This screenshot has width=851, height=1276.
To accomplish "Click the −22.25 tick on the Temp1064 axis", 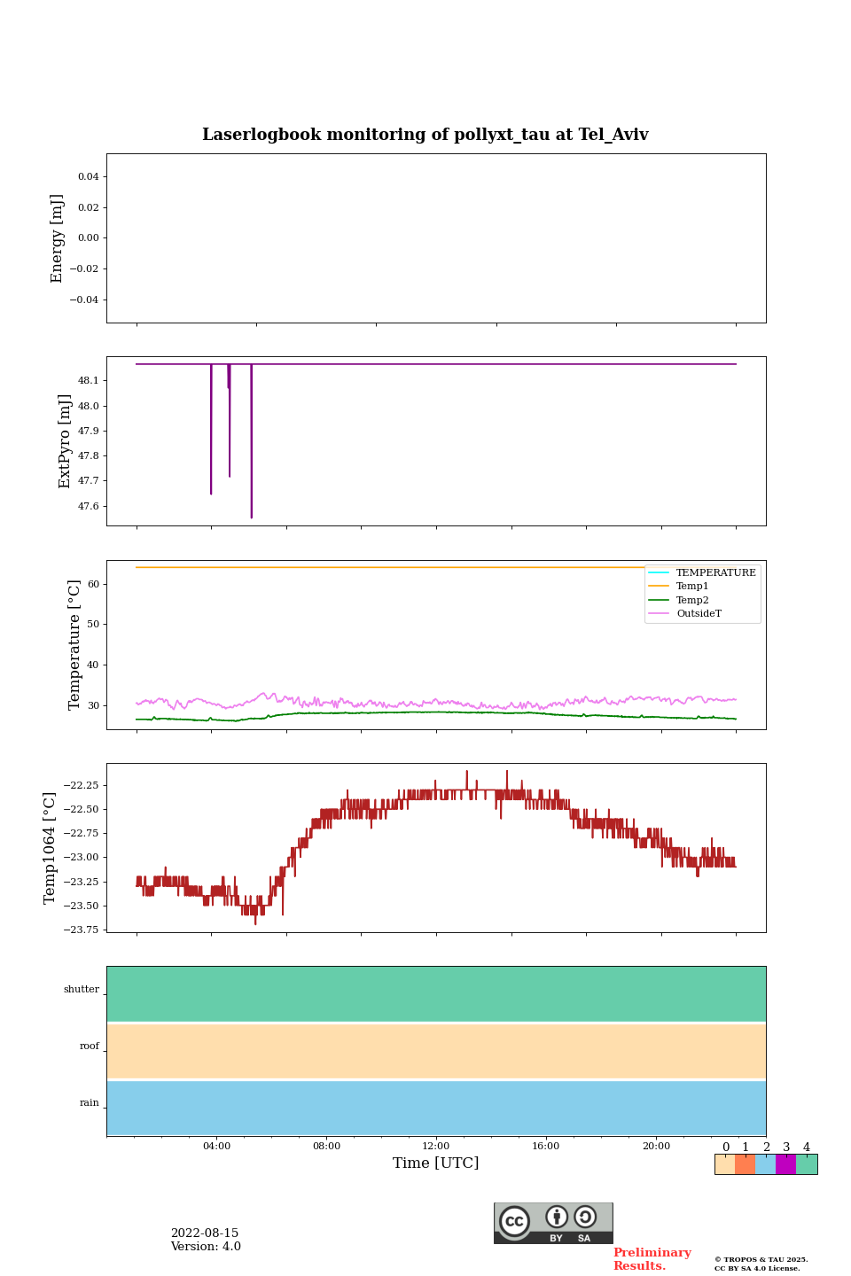I will click(x=80, y=785).
